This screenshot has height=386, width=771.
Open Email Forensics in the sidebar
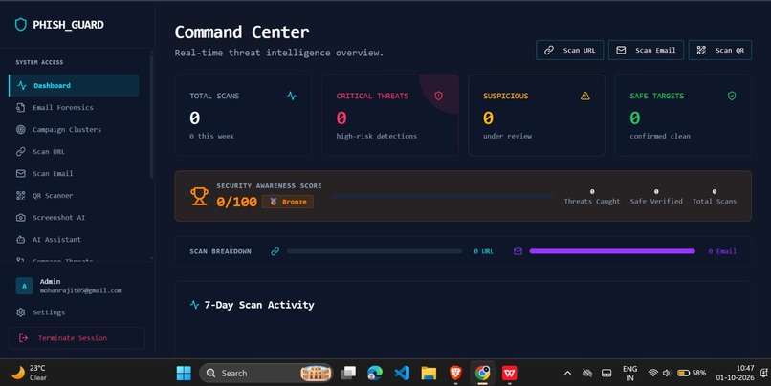[74, 108]
